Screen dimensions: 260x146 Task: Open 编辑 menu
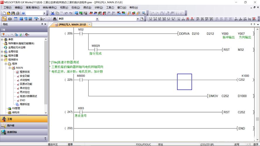tap(19, 8)
